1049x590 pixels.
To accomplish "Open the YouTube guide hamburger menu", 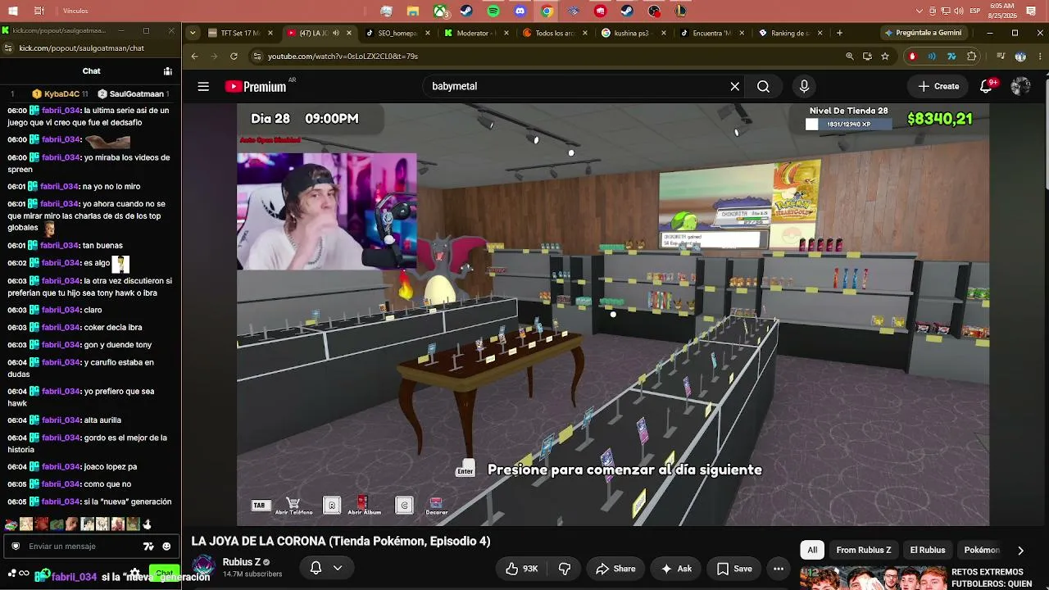I will 203,86.
